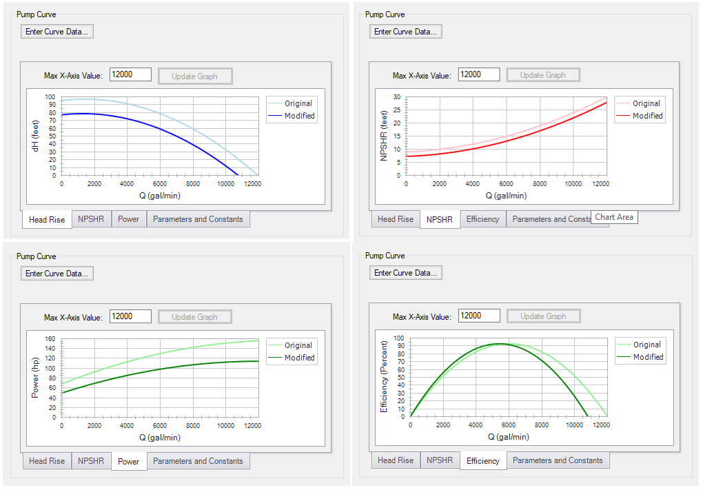The height and width of the screenshot is (490, 703).
Task: Go to NPSHR tab under the Power chart
Action: [91, 461]
